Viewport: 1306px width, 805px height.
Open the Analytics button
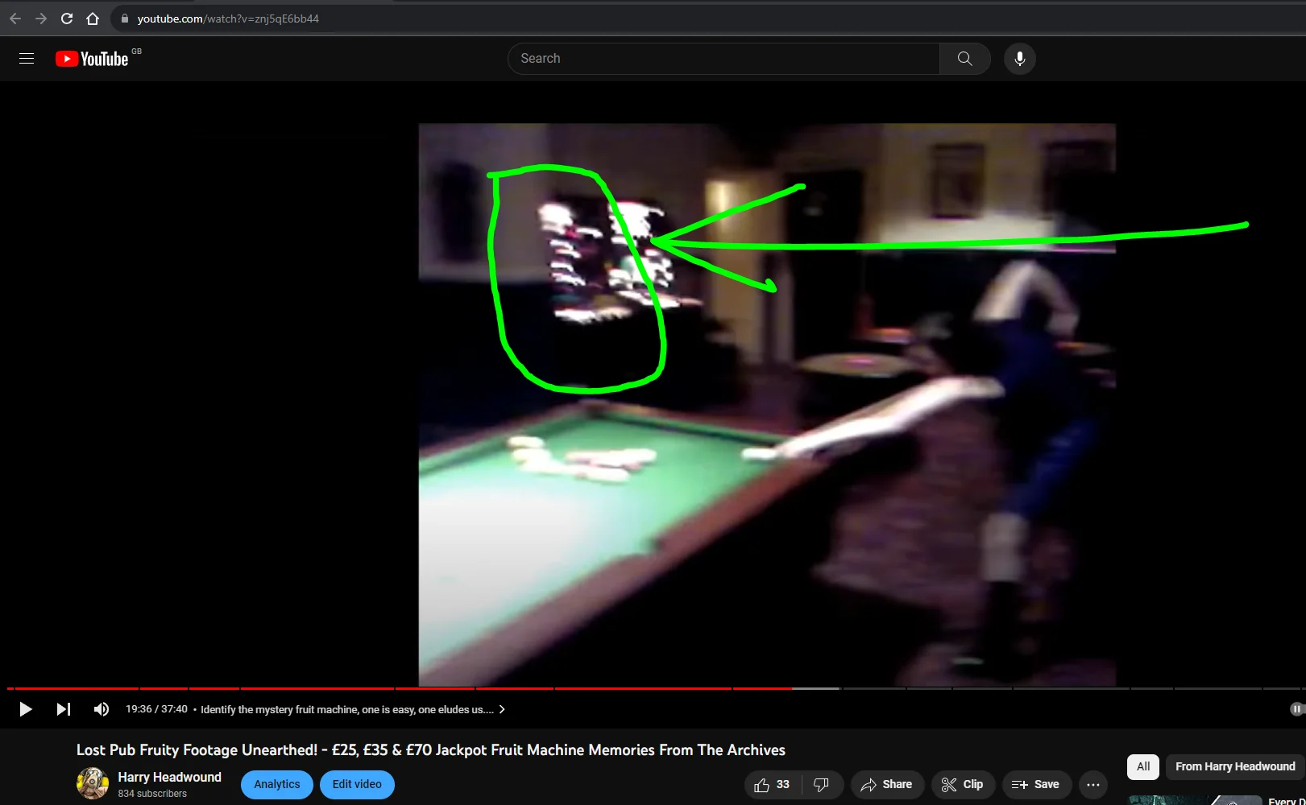point(277,785)
